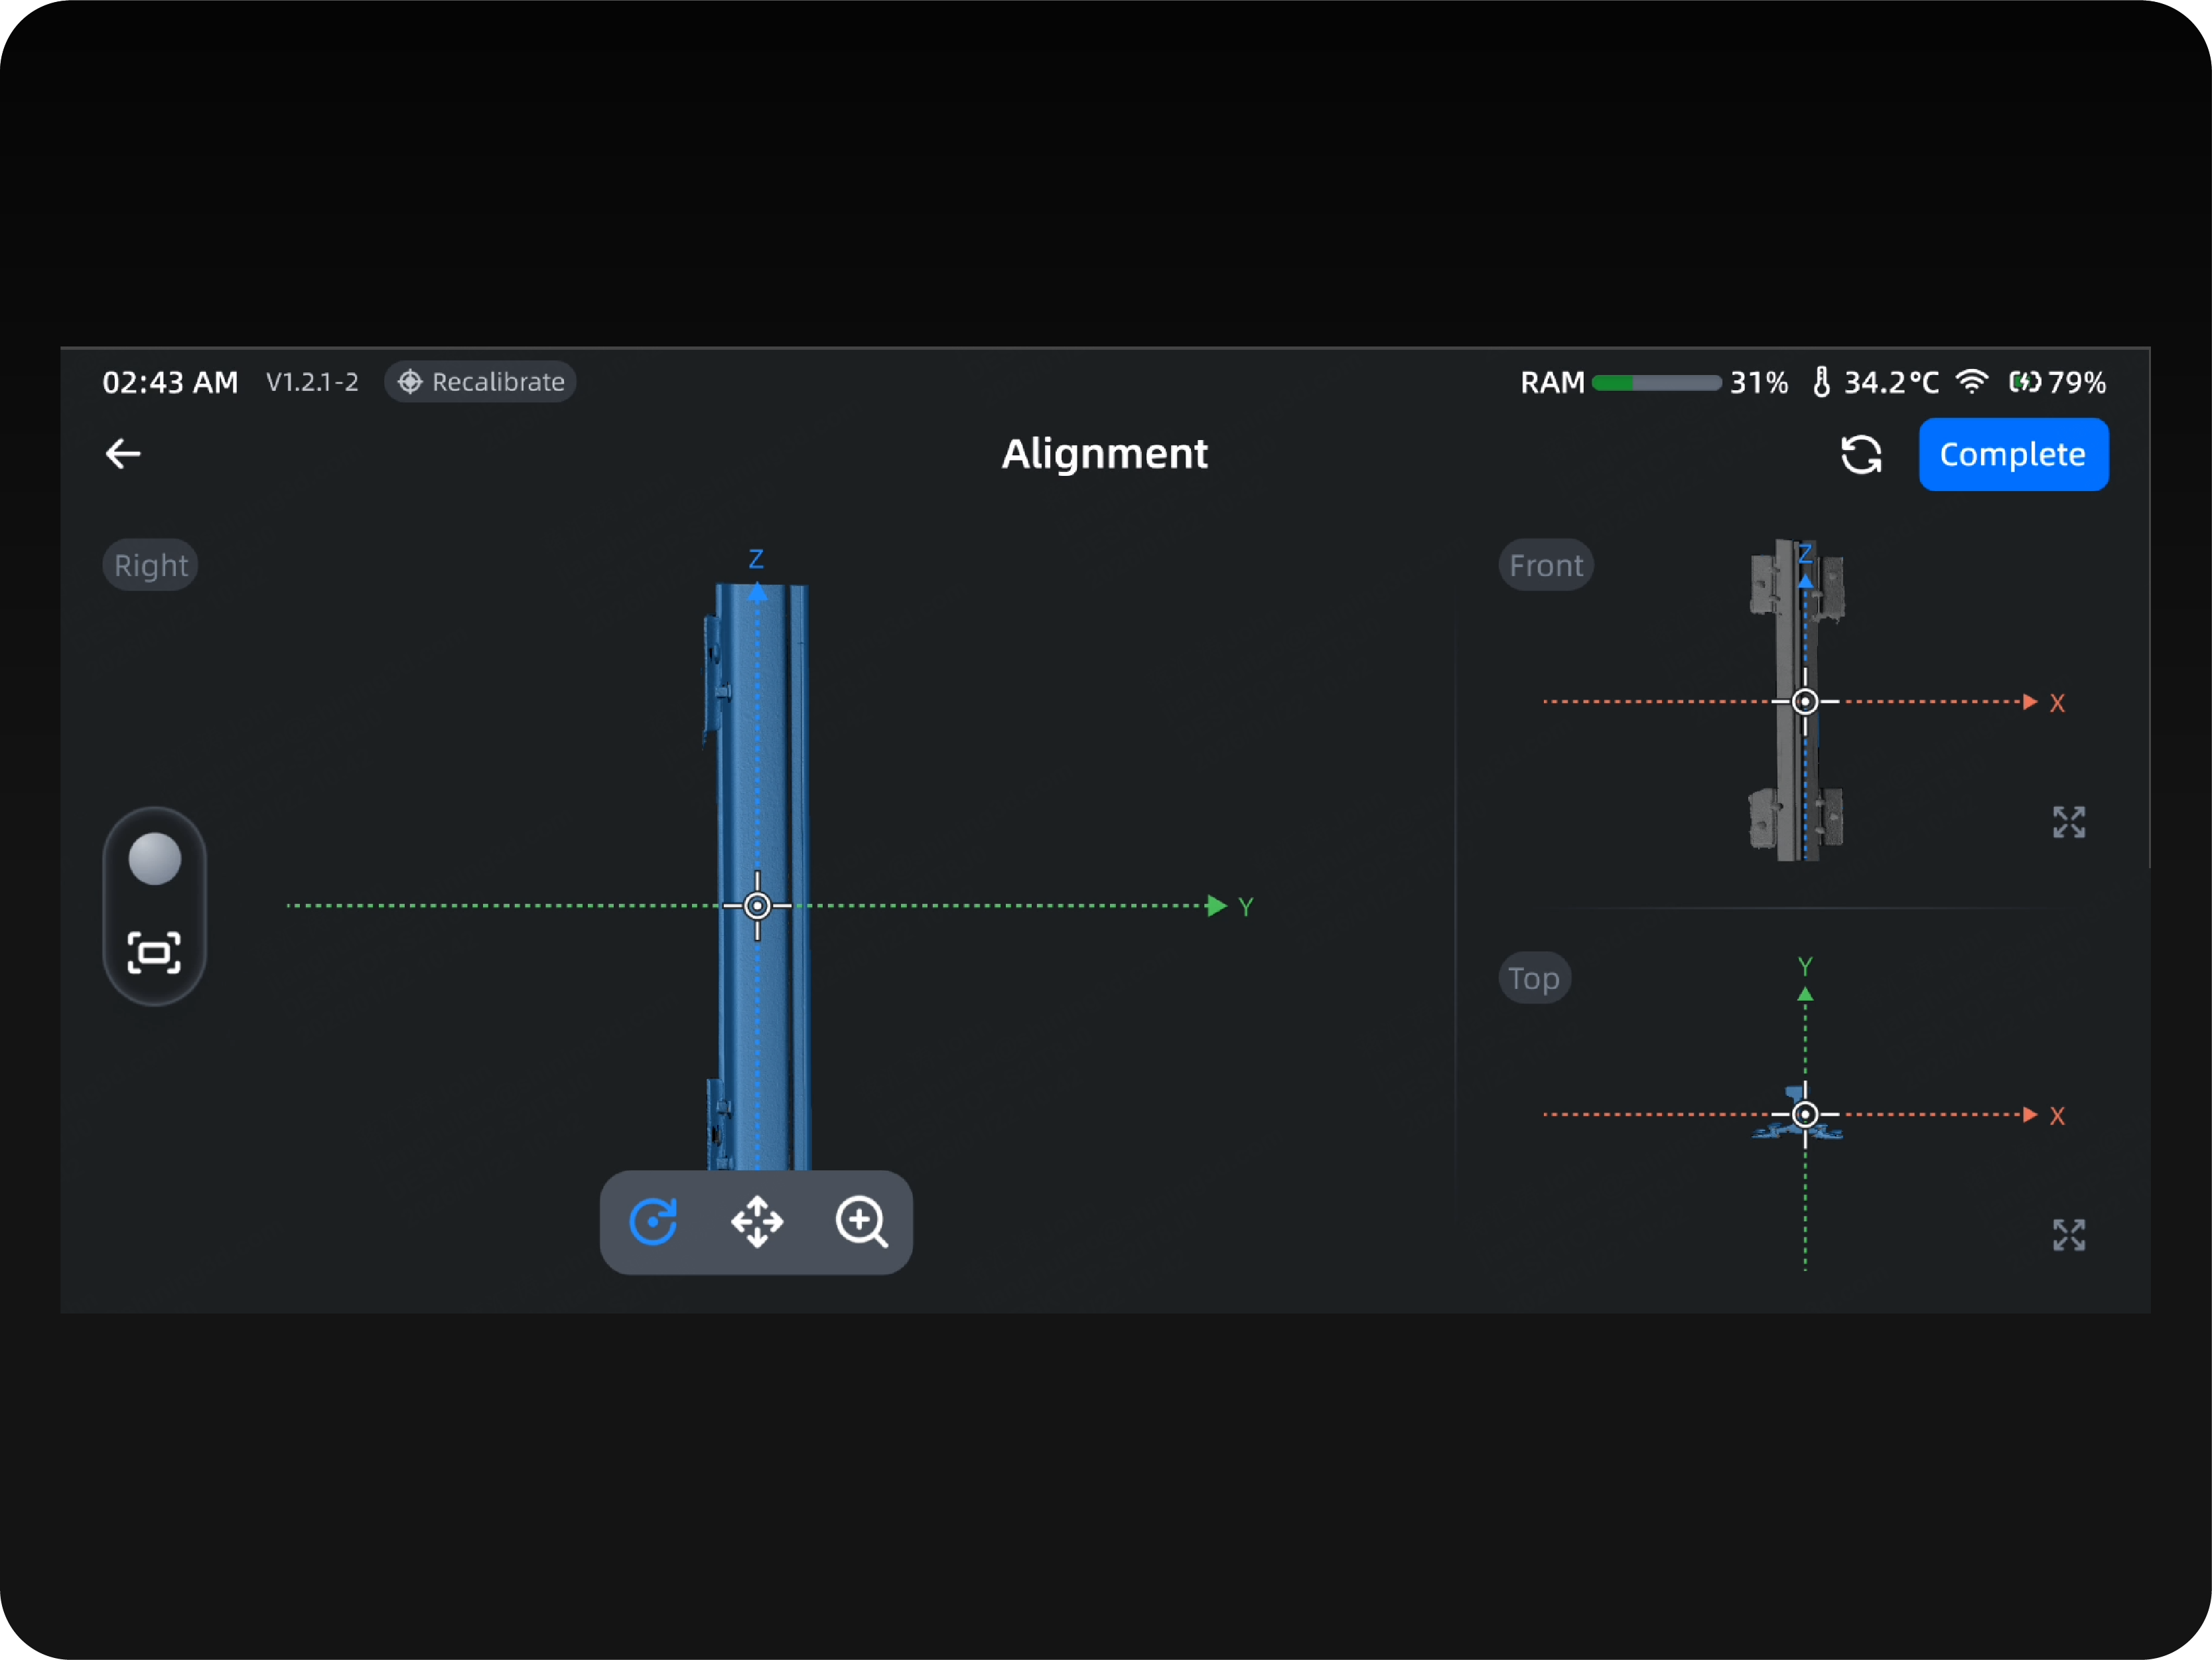Select the rotate tool in bottom toolbar
The height and width of the screenshot is (1660, 2212).
click(653, 1222)
